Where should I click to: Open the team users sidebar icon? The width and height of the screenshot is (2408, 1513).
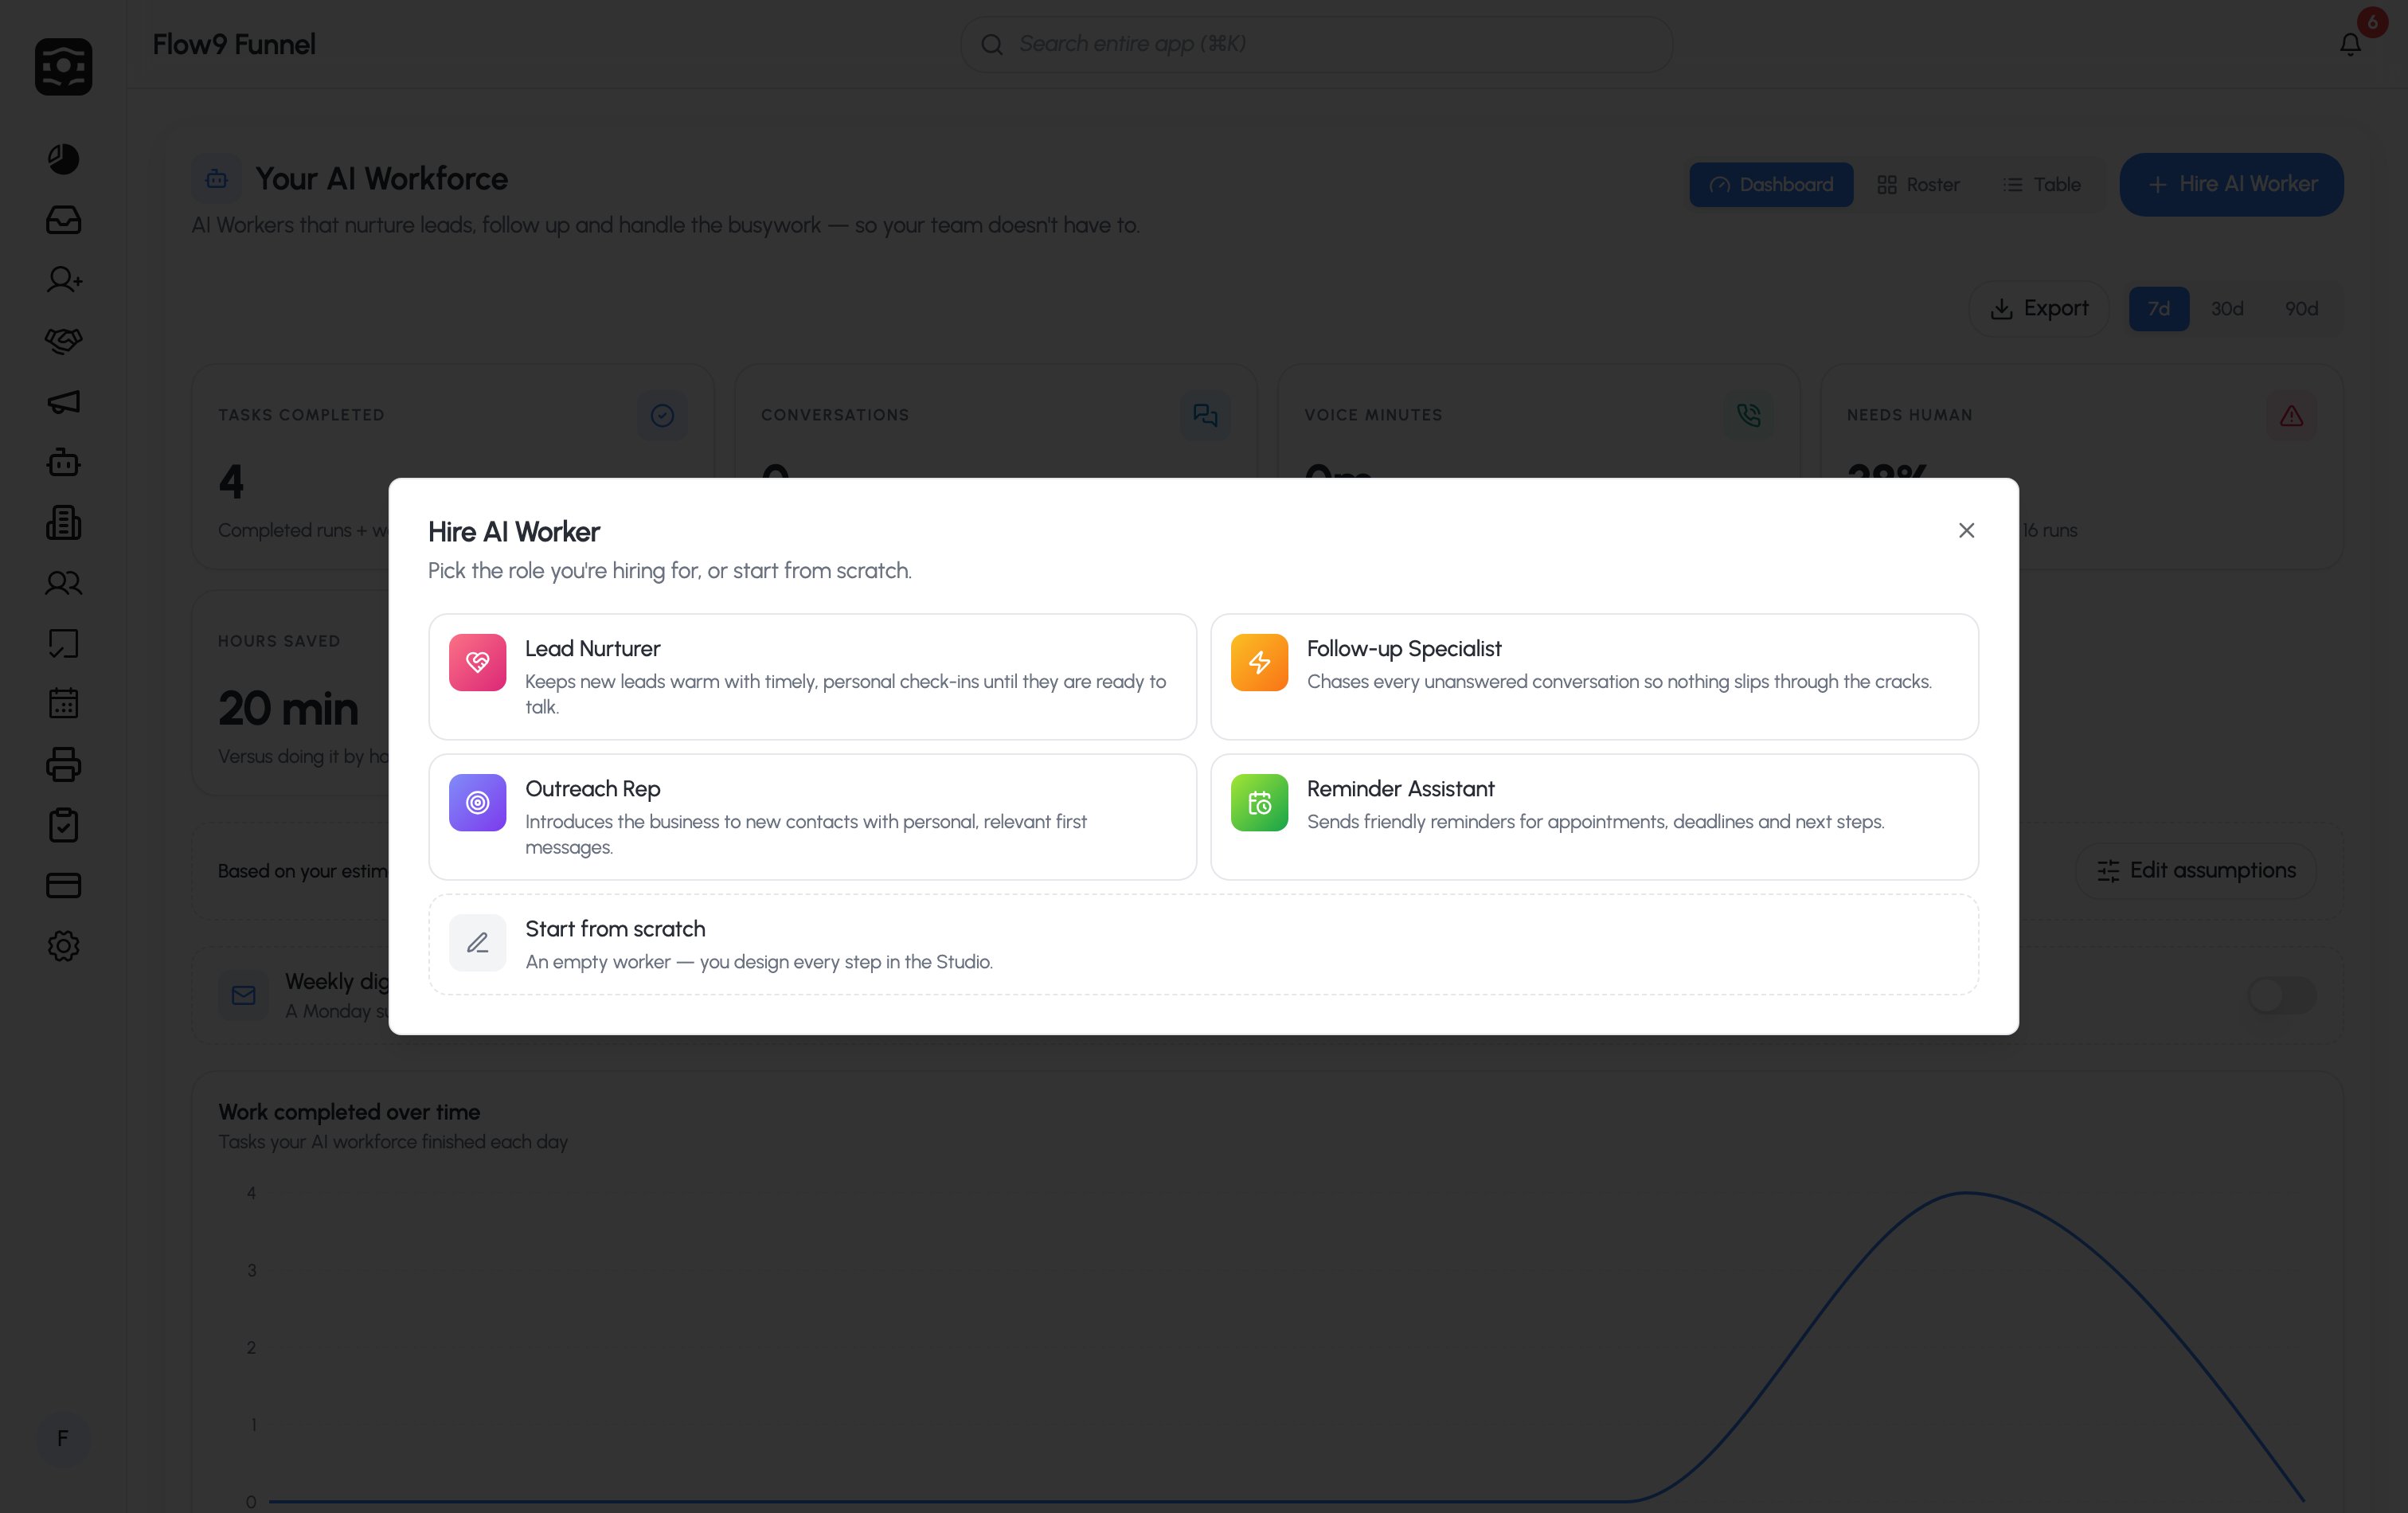[63, 583]
